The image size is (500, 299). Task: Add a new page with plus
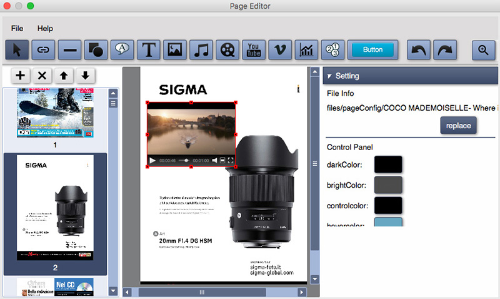pyautogui.click(x=21, y=76)
